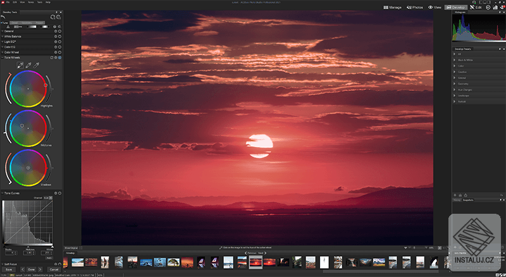Select the beach thumbnail at filmstrip start
Image resolution: width=506 pixels, height=277 pixels.
(x=77, y=262)
